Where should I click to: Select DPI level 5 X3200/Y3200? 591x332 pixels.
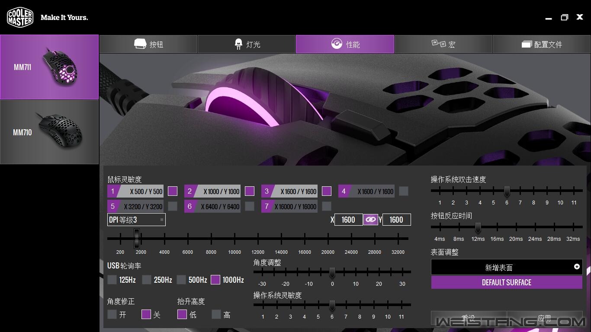135,206
